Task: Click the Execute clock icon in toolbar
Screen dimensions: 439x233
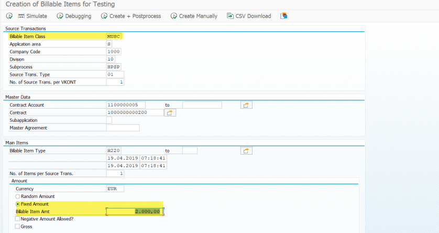Action: pyautogui.click(x=9, y=16)
